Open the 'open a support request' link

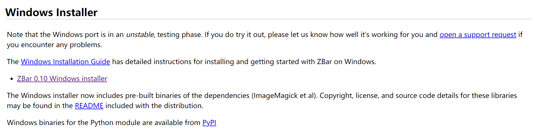pos(478,35)
